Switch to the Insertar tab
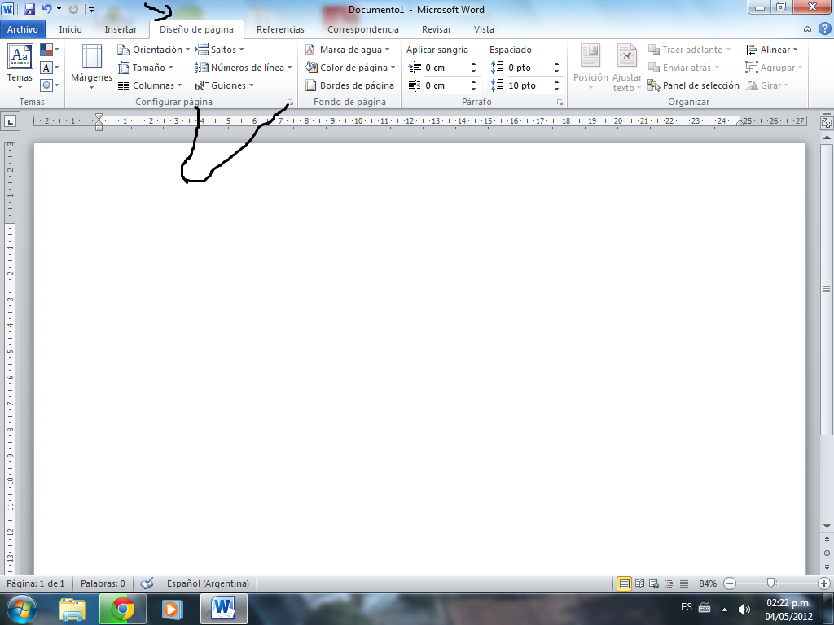Image resolution: width=834 pixels, height=625 pixels. [x=121, y=29]
